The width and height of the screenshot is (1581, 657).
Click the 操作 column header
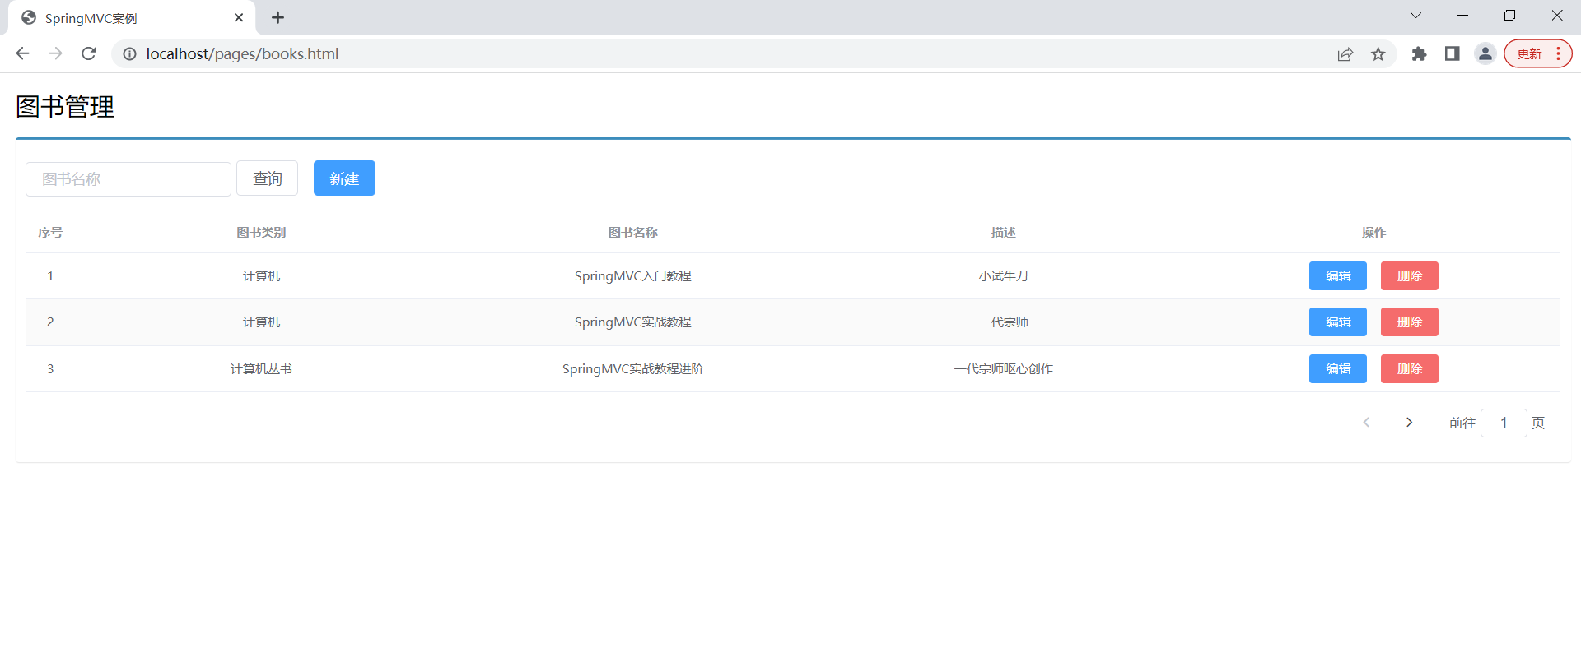pos(1373,233)
